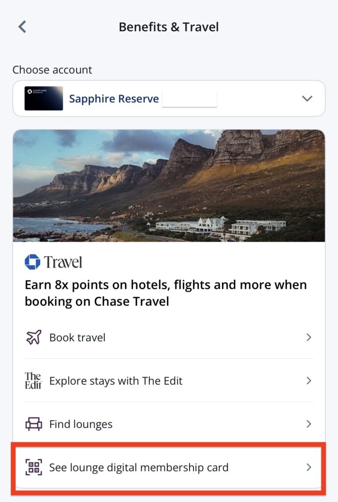Open See lounge digital membership card

(139, 467)
